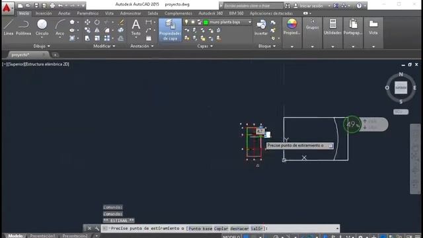Image resolution: width=423 pixels, height=238 pixels.
Task: Click the Open file icon in quick access toolbar
Action: pyautogui.click(x=28, y=5)
